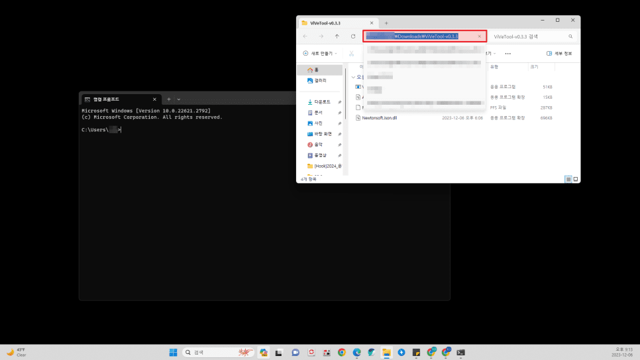
Task: Click the Cut scissors icon
Action: click(351, 54)
